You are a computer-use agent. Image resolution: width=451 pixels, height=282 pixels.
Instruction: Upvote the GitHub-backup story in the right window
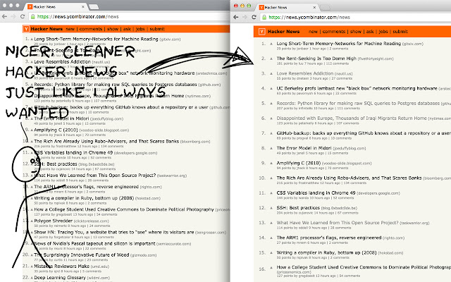click(x=271, y=133)
